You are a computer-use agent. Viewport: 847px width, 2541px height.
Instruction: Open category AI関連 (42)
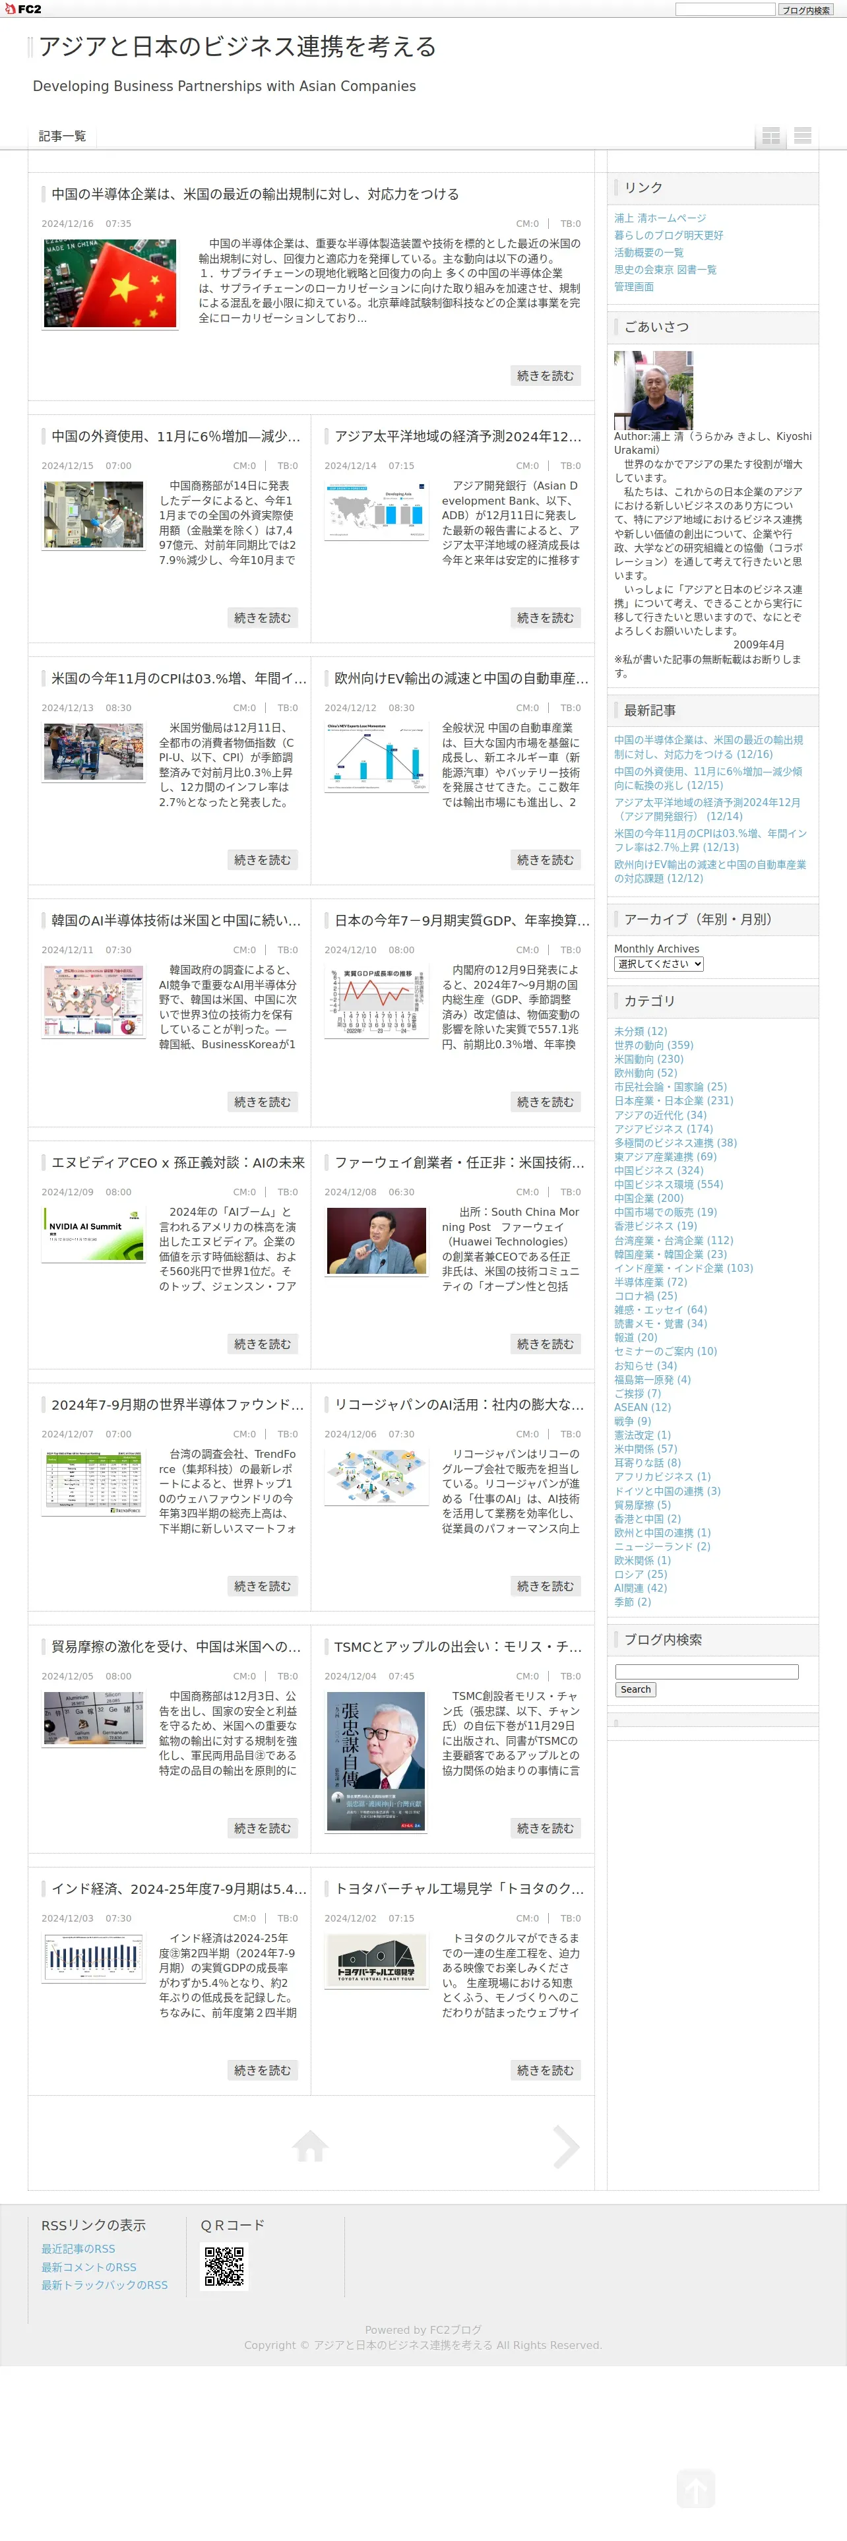pyautogui.click(x=641, y=1588)
